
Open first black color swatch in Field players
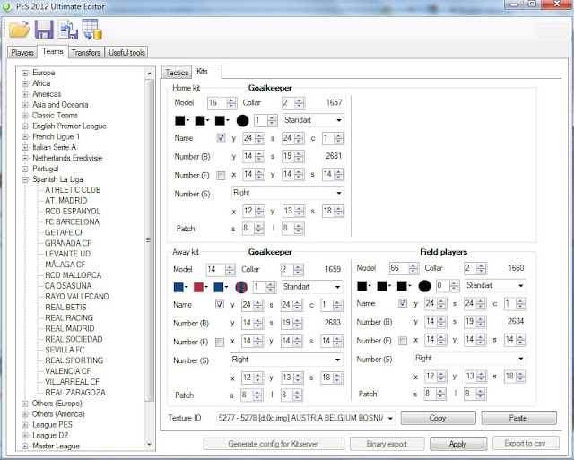[364, 286]
